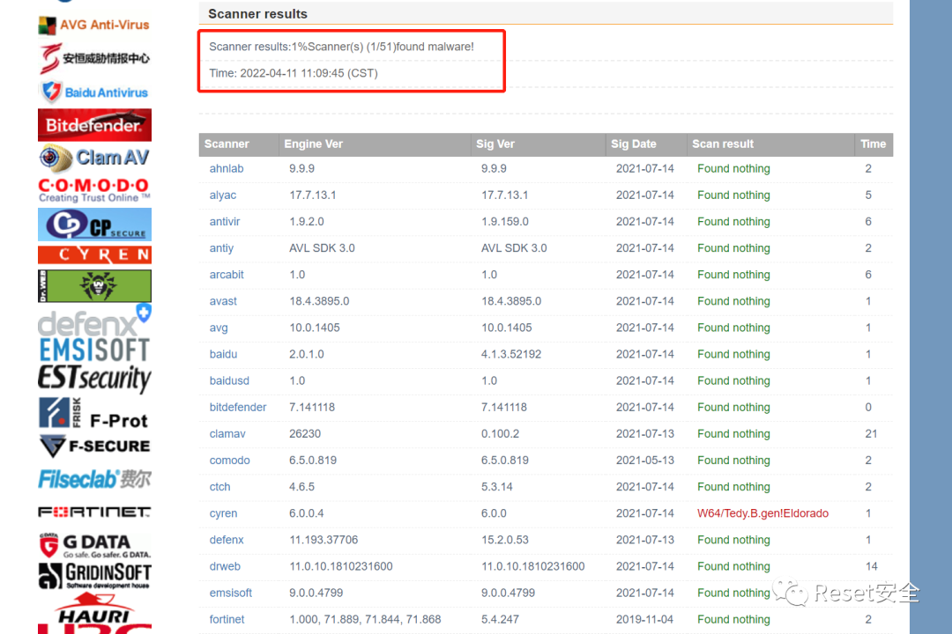
Task: Click the 'Scanner results' section heading
Action: [257, 13]
